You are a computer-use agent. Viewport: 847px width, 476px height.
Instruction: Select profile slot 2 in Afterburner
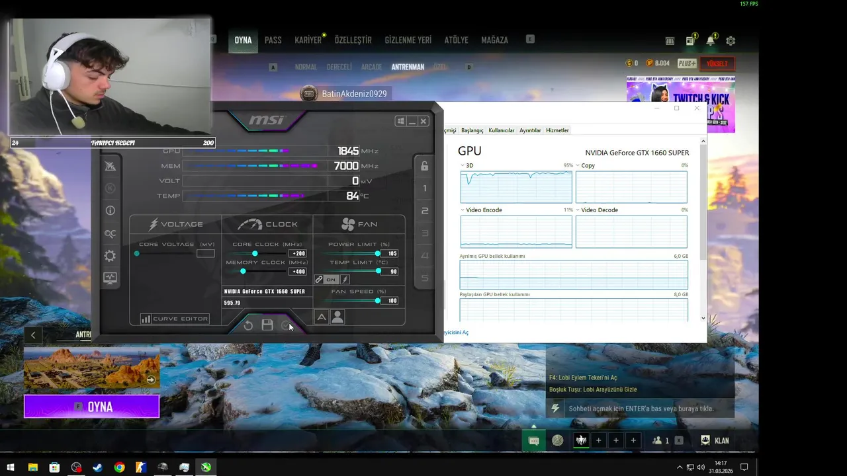[425, 211]
